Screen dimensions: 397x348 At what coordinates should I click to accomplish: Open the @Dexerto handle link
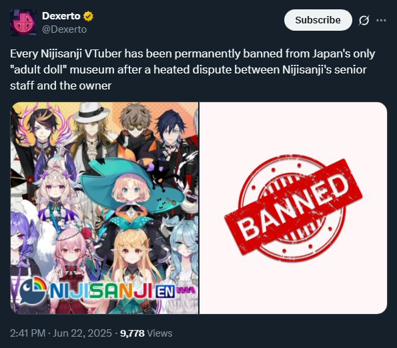click(64, 29)
